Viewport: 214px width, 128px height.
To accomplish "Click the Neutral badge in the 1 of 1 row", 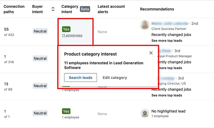I will coord(40,113).
